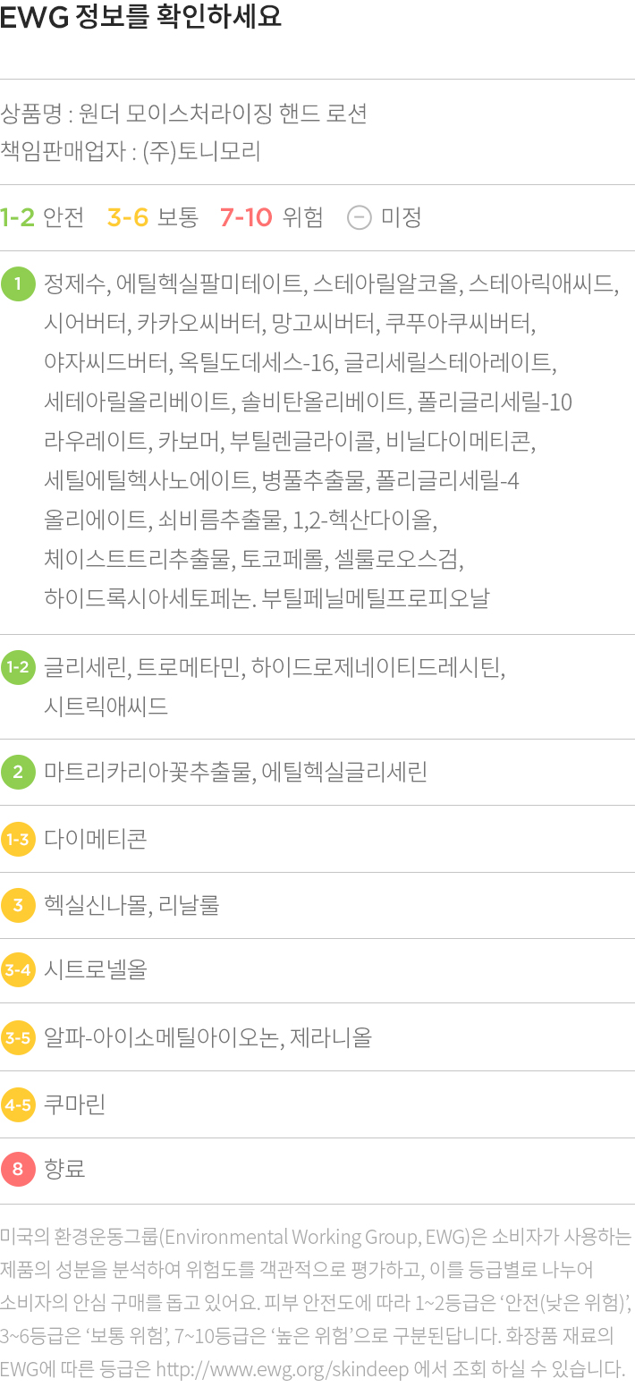Click the 향료 ingredient text

(x=64, y=1170)
